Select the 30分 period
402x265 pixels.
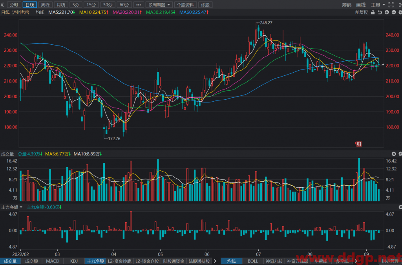(x=108, y=5)
